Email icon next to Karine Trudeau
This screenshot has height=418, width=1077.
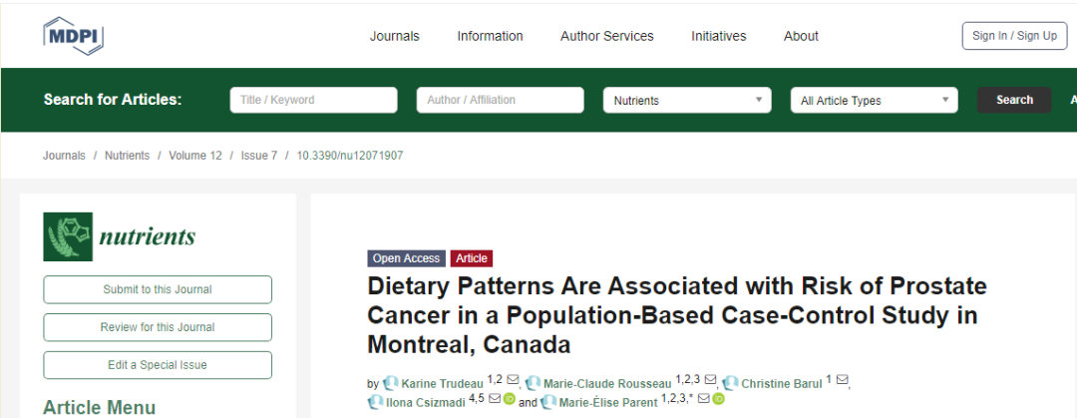(513, 379)
